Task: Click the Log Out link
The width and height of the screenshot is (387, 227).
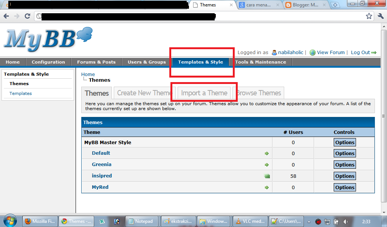Action: click(x=360, y=52)
